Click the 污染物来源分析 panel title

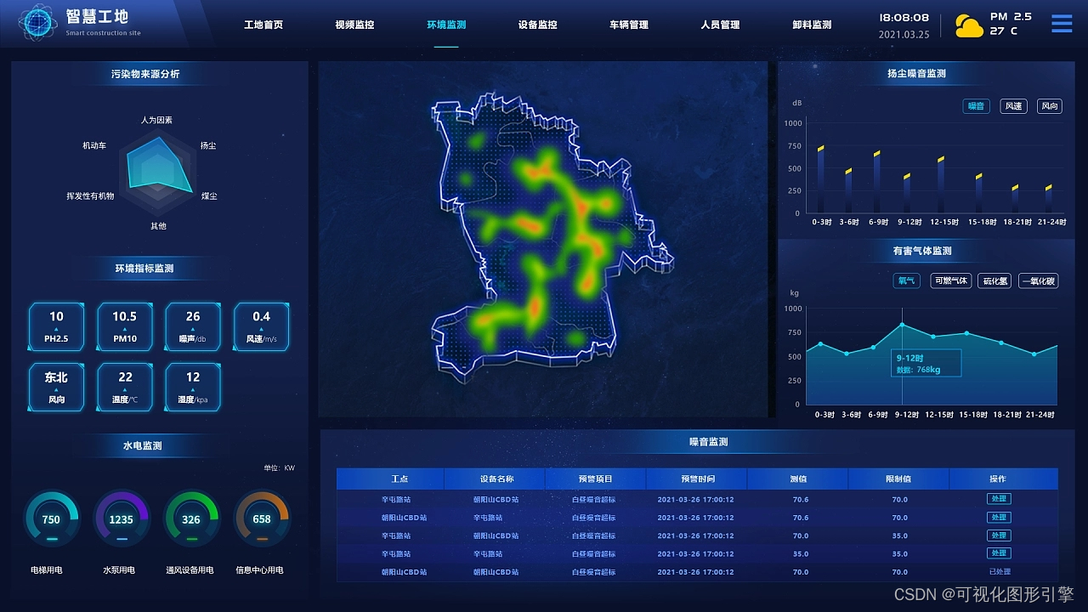coord(145,74)
